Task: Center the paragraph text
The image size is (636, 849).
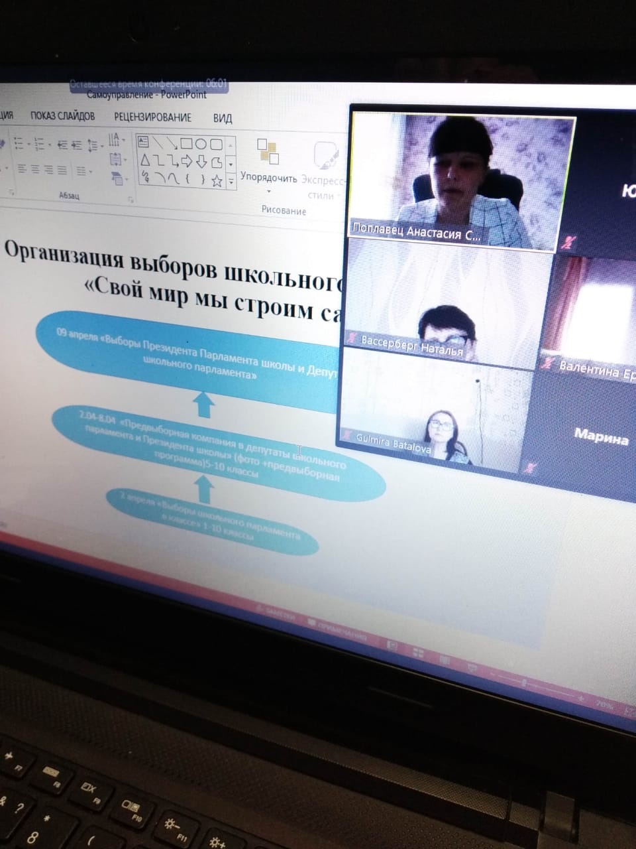Action: click(36, 170)
